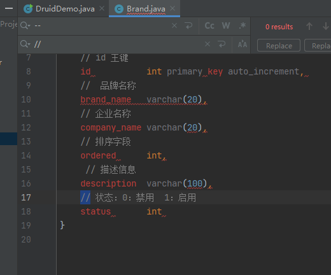Toggle Match Case (Cc) option
The width and height of the screenshot is (331, 275).
209,25
